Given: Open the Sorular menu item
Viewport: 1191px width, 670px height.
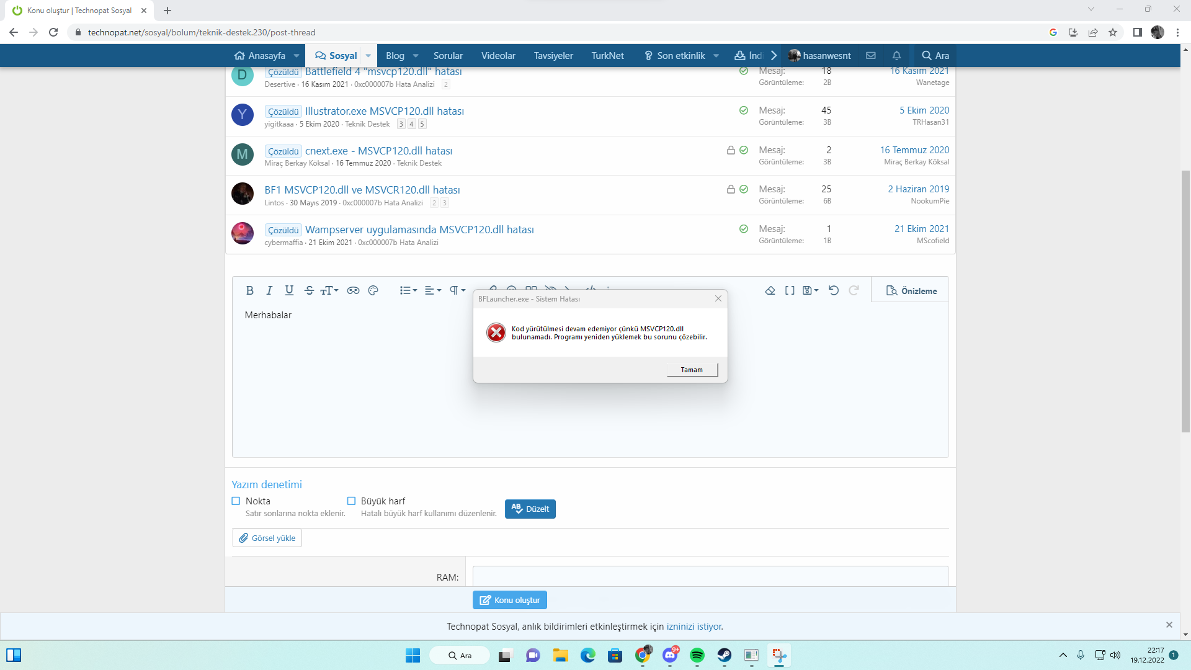Looking at the screenshot, I should (448, 55).
